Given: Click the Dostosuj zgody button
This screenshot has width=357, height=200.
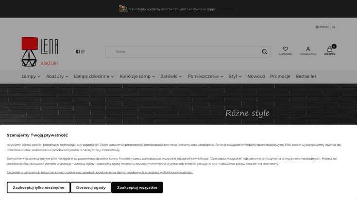Looking at the screenshot, I should coord(91,187).
